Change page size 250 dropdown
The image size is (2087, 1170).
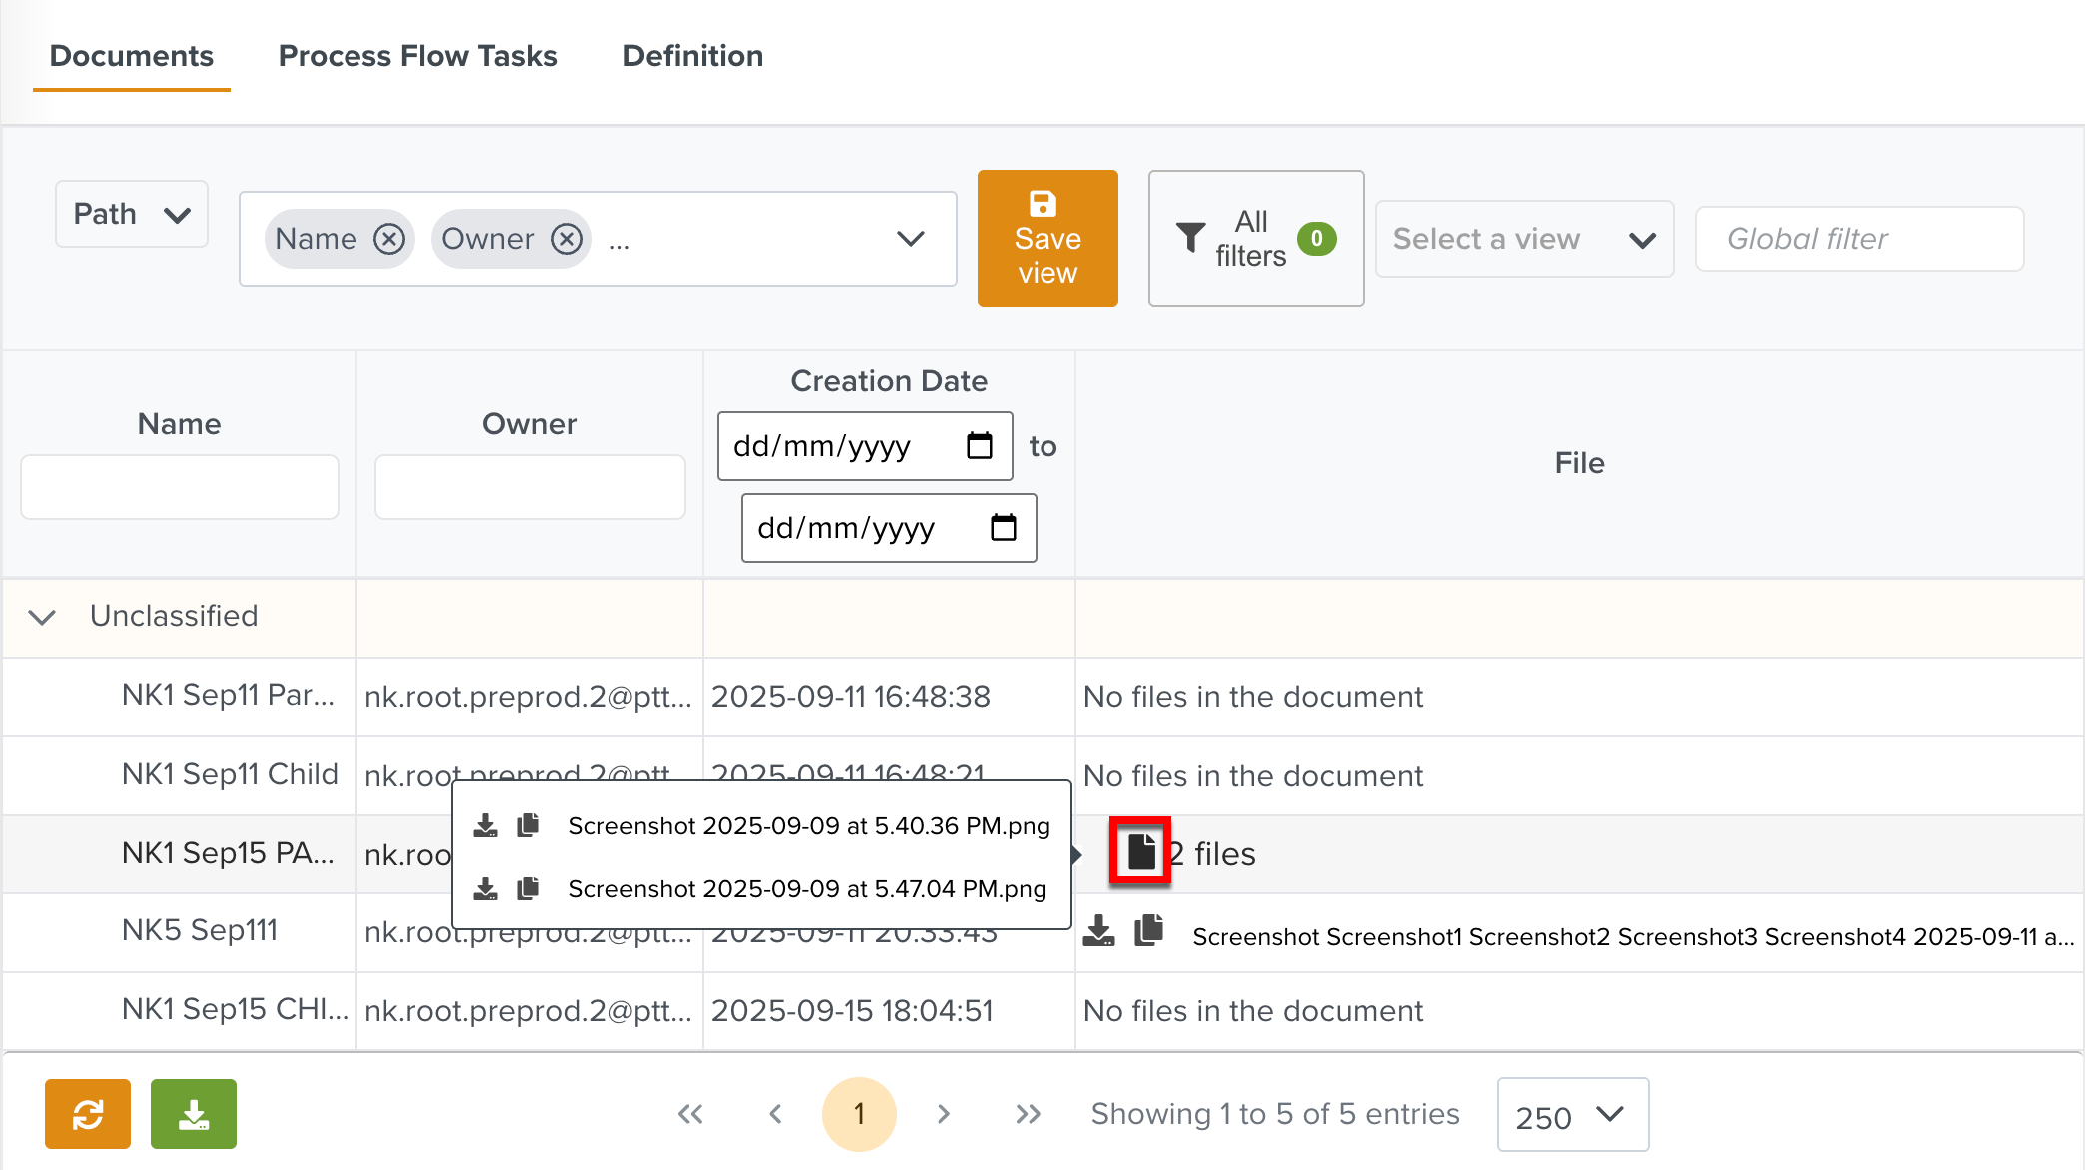tap(1572, 1115)
